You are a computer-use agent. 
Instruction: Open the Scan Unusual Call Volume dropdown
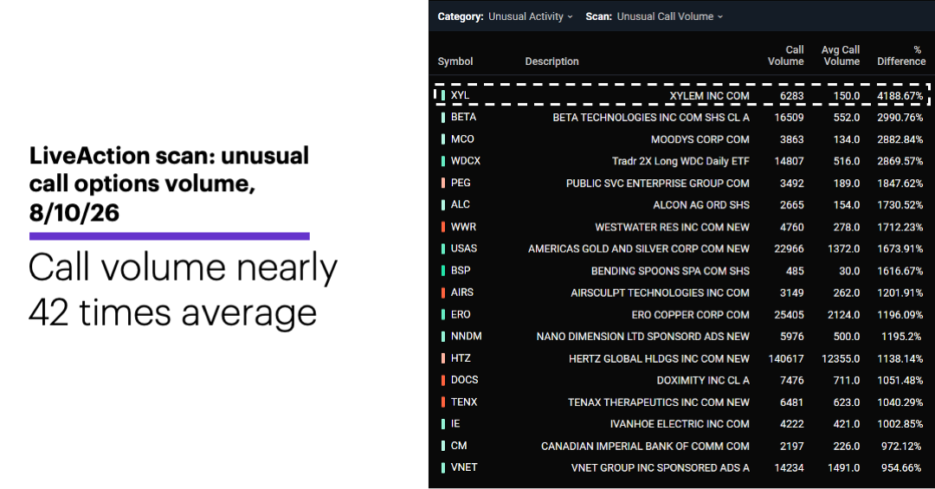click(x=669, y=16)
